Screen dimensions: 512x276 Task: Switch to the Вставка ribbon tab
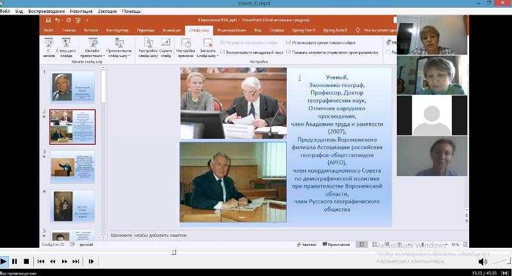pos(92,29)
